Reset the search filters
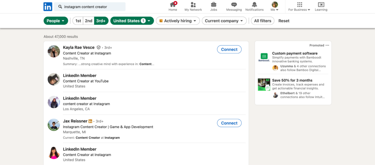 click(x=284, y=21)
